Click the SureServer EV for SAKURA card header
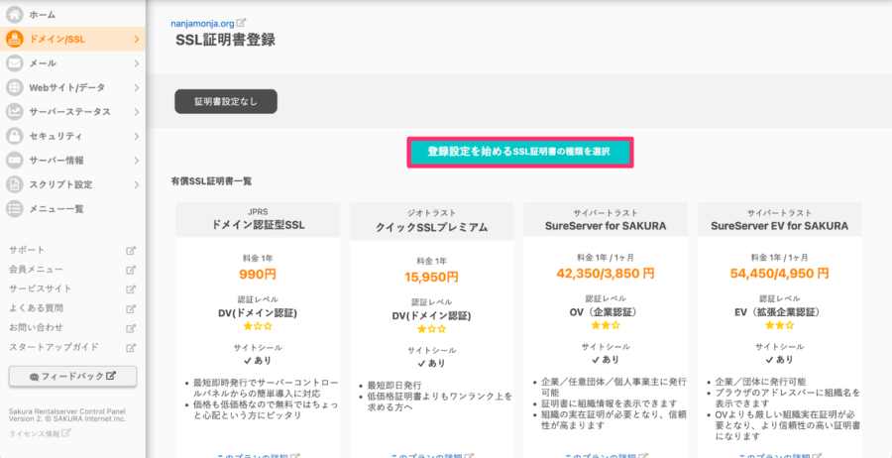The height and width of the screenshot is (458, 892). click(779, 220)
